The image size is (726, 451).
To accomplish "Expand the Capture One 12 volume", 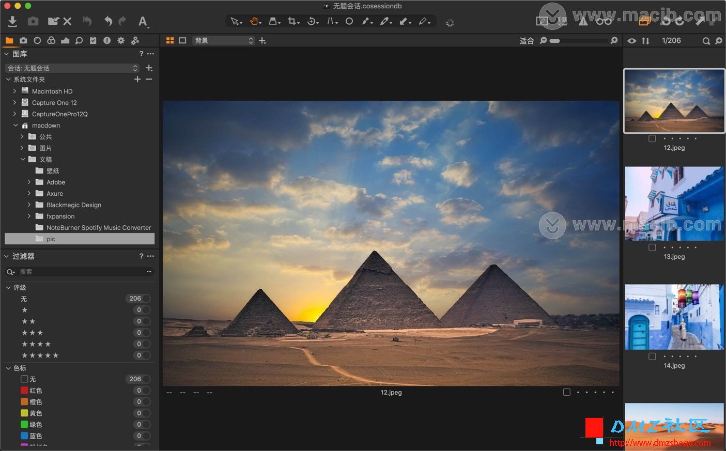I will pos(14,102).
